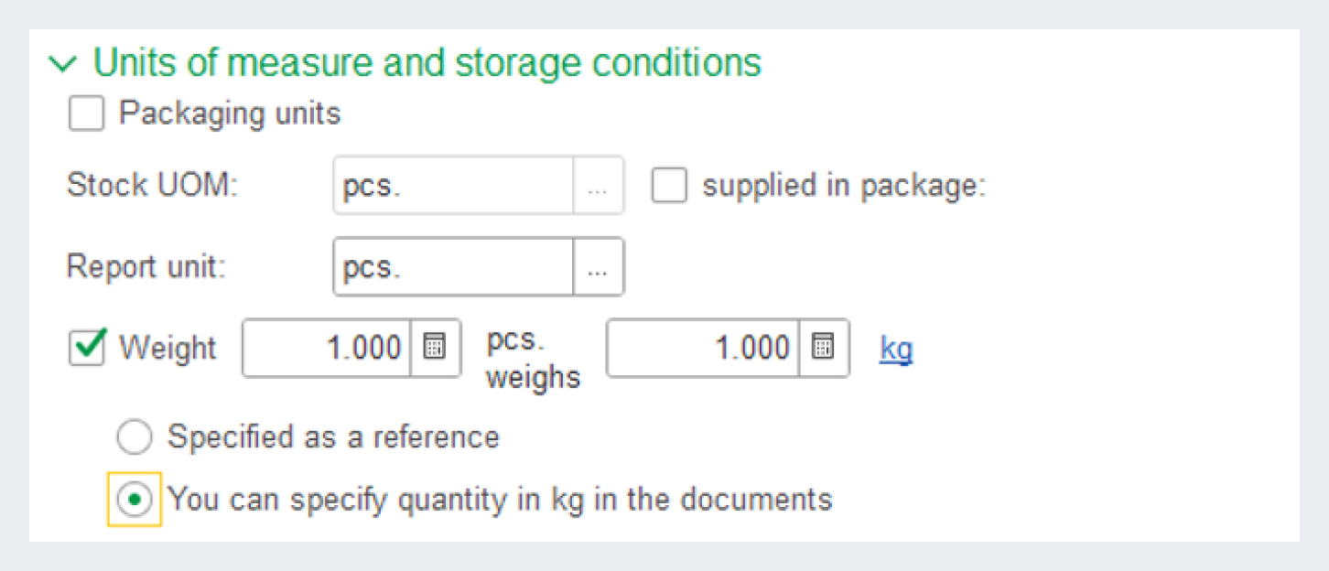Open calculator for the pcs. quantity field

(435, 349)
